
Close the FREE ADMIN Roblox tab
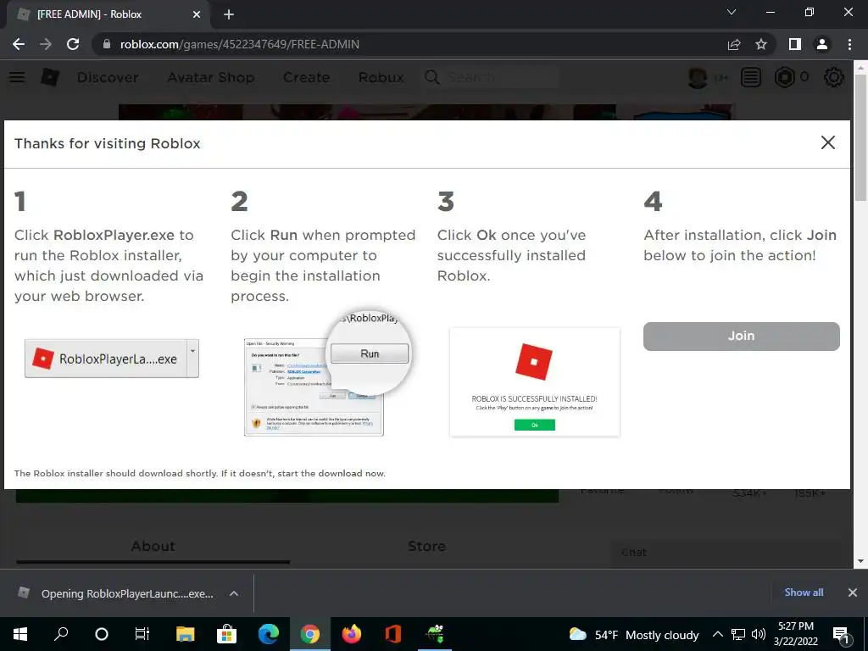coord(197,14)
